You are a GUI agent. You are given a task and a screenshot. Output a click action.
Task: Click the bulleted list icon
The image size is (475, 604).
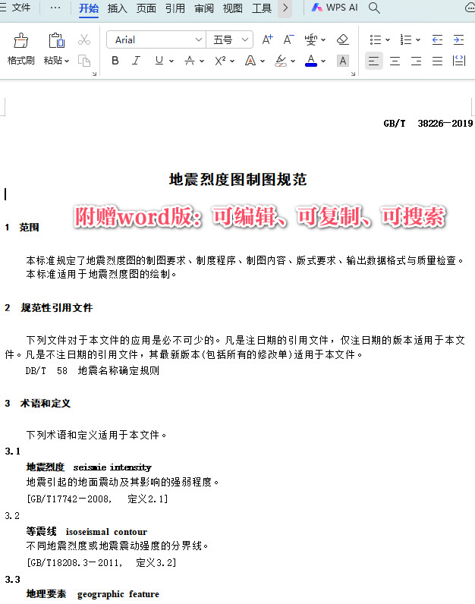click(376, 39)
